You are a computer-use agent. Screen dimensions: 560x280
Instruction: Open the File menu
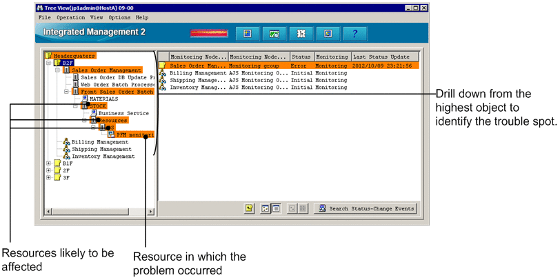click(x=44, y=17)
